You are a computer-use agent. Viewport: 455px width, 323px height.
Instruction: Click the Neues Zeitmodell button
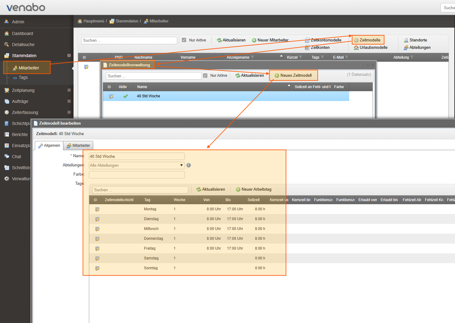[x=293, y=76]
